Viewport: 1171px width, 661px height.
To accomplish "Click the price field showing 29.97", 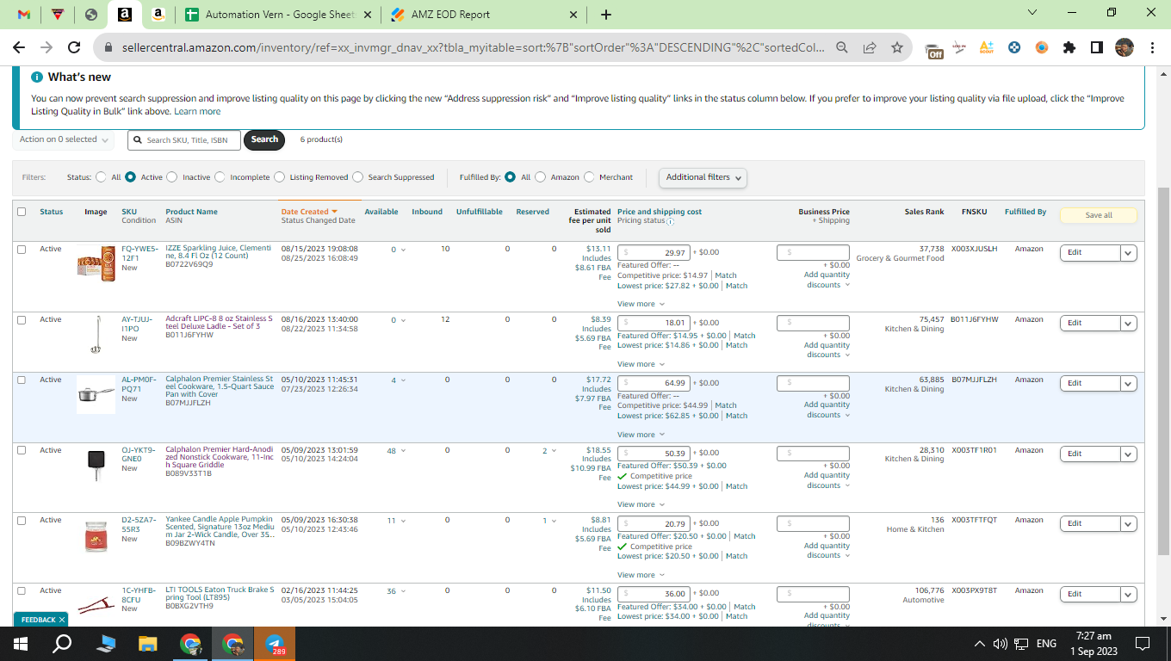I will click(654, 253).
